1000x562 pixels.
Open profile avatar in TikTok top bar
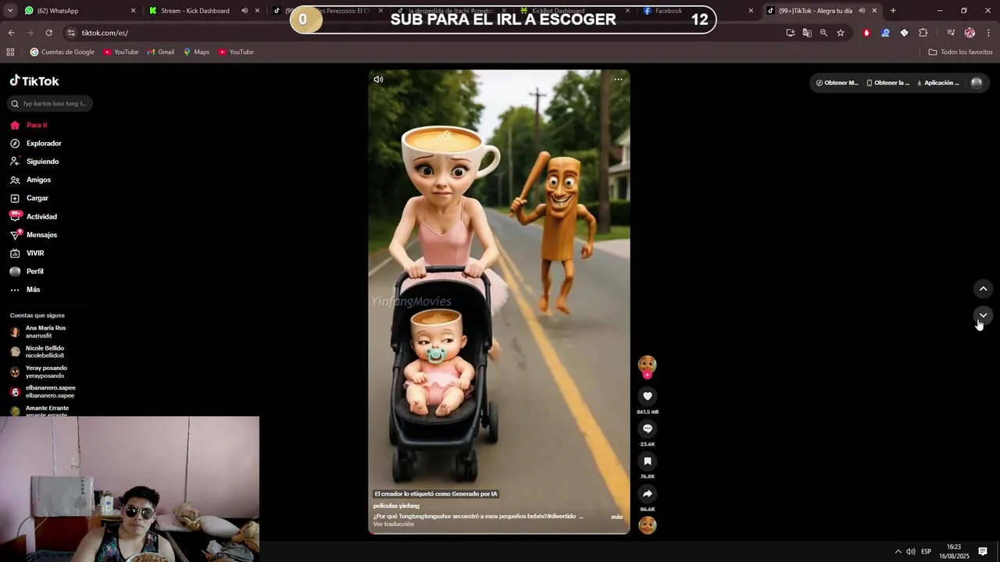[976, 83]
